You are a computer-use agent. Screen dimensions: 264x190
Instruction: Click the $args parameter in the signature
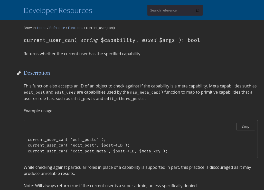(167, 40)
